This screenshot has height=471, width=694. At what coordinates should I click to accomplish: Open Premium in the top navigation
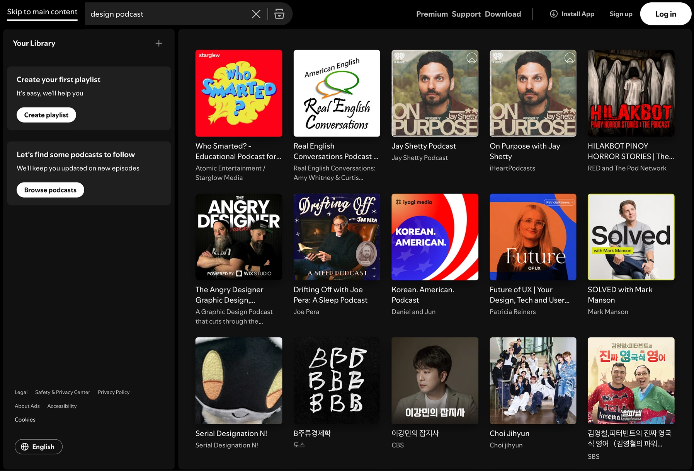pyautogui.click(x=432, y=14)
